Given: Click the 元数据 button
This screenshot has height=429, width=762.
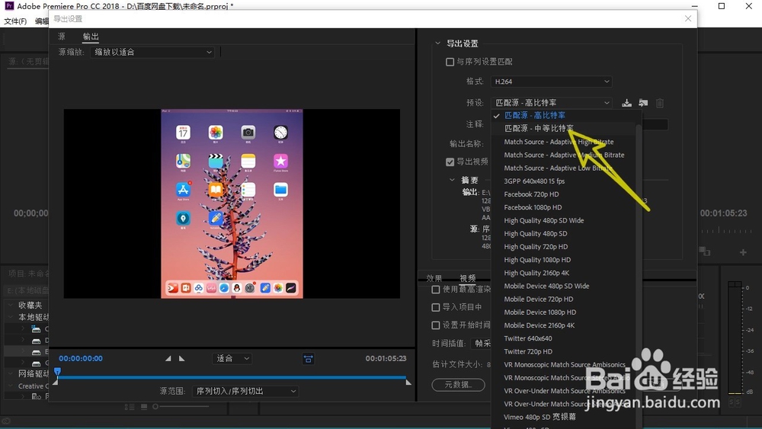Looking at the screenshot, I should coord(458,385).
